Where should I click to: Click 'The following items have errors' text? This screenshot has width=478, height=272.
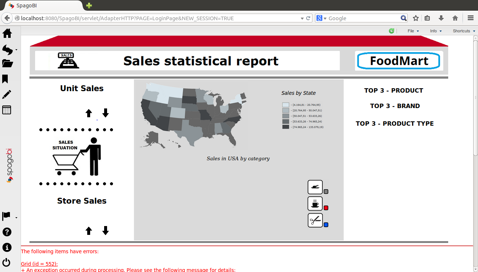point(60,251)
